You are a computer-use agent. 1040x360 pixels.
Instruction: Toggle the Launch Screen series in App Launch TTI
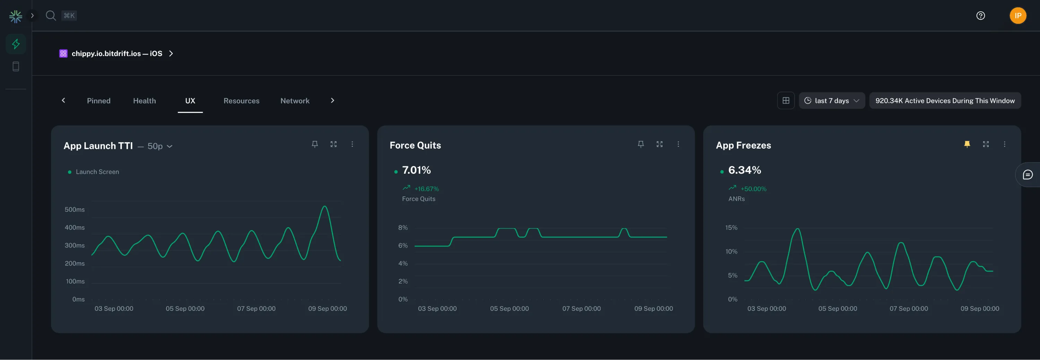tap(93, 171)
